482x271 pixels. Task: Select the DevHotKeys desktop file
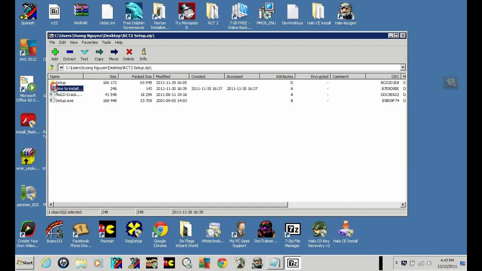(293, 14)
